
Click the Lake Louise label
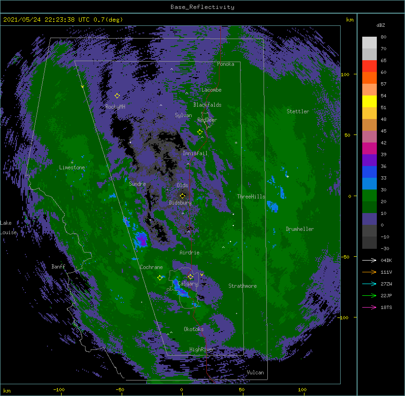(8, 228)
